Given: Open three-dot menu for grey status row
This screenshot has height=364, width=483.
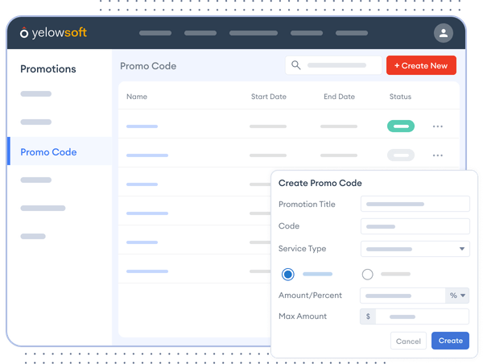Looking at the screenshot, I should 437,155.
